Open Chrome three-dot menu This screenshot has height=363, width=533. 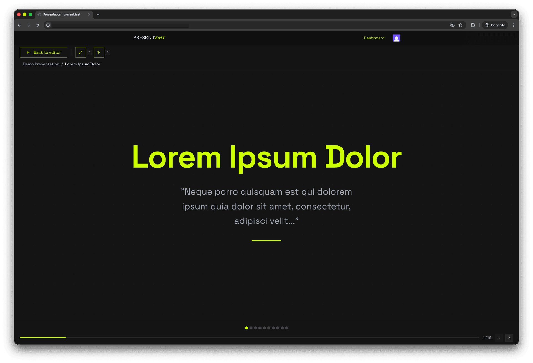pos(514,25)
